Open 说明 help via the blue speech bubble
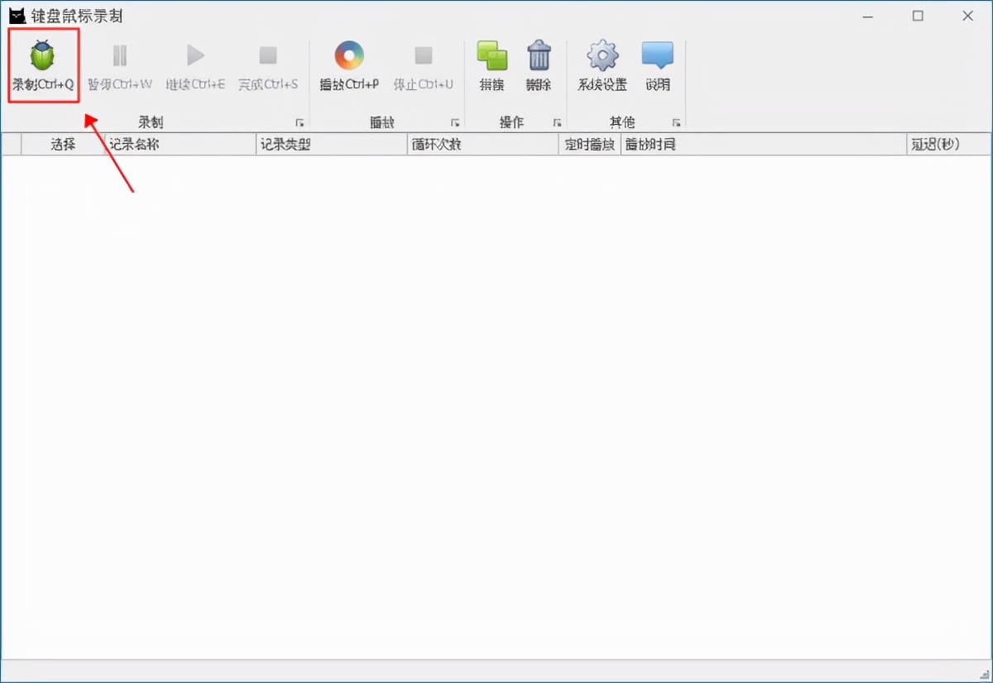 [x=657, y=55]
